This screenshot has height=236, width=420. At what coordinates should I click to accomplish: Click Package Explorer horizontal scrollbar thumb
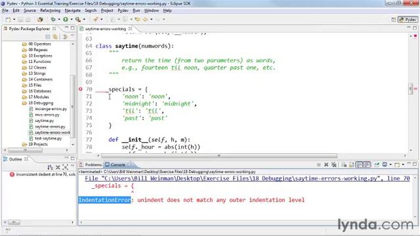(25, 150)
